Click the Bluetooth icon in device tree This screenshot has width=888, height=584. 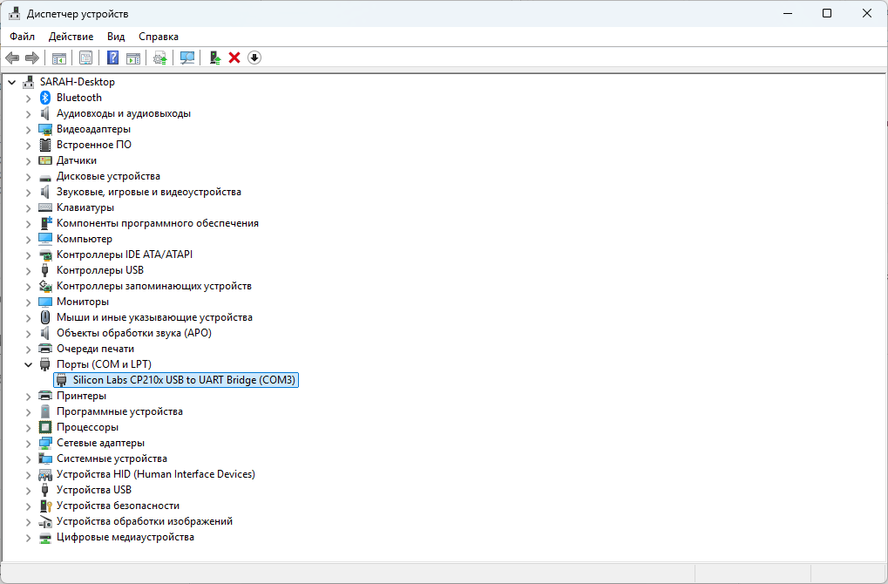tap(46, 98)
